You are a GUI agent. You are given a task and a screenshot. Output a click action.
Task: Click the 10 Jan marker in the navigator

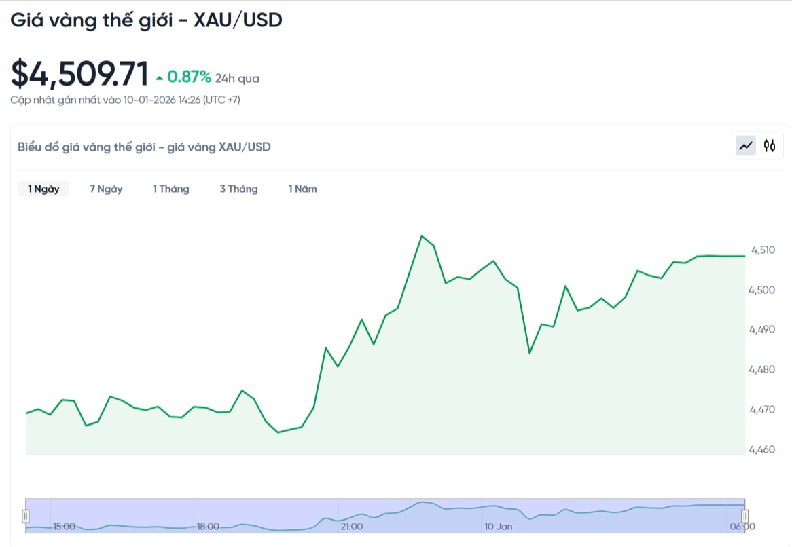(x=498, y=527)
